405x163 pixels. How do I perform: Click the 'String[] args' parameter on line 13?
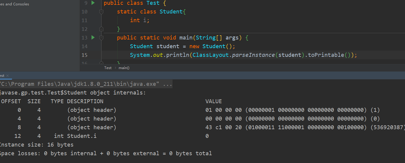point(217,38)
